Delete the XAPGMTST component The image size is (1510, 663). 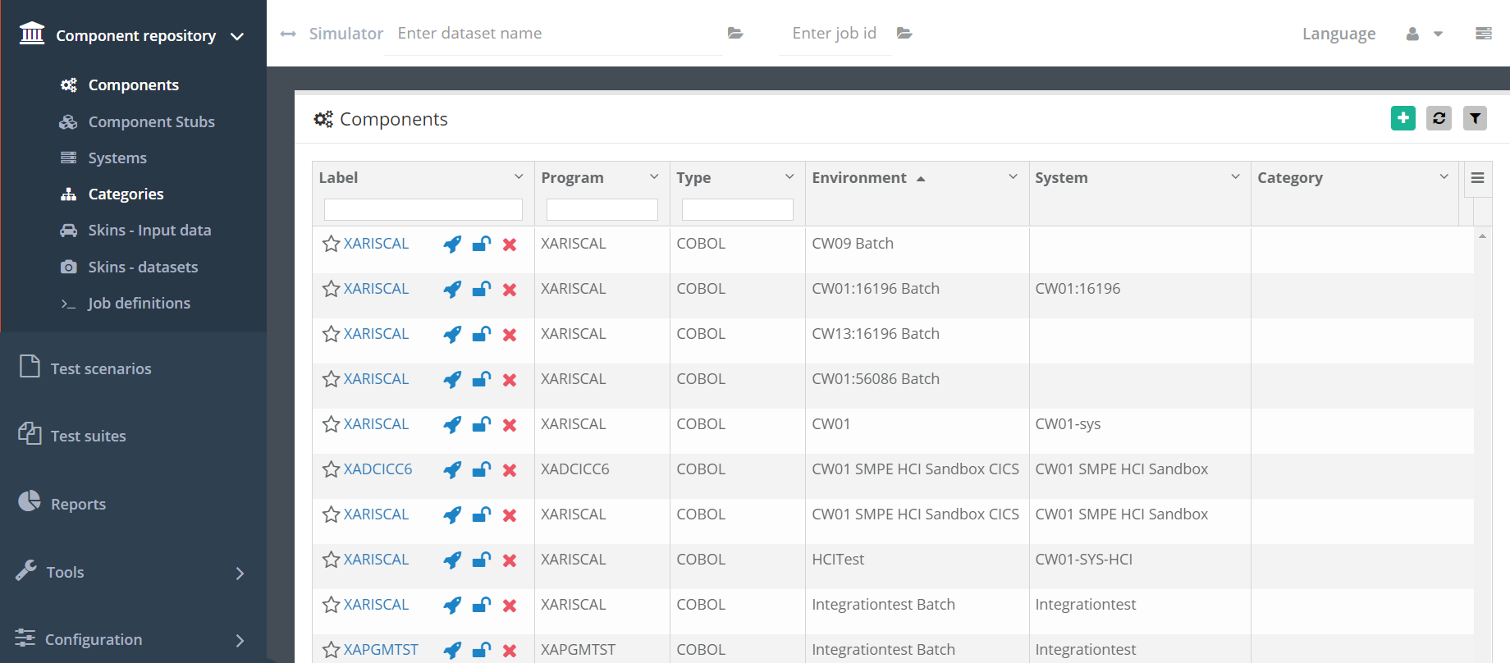[510, 651]
